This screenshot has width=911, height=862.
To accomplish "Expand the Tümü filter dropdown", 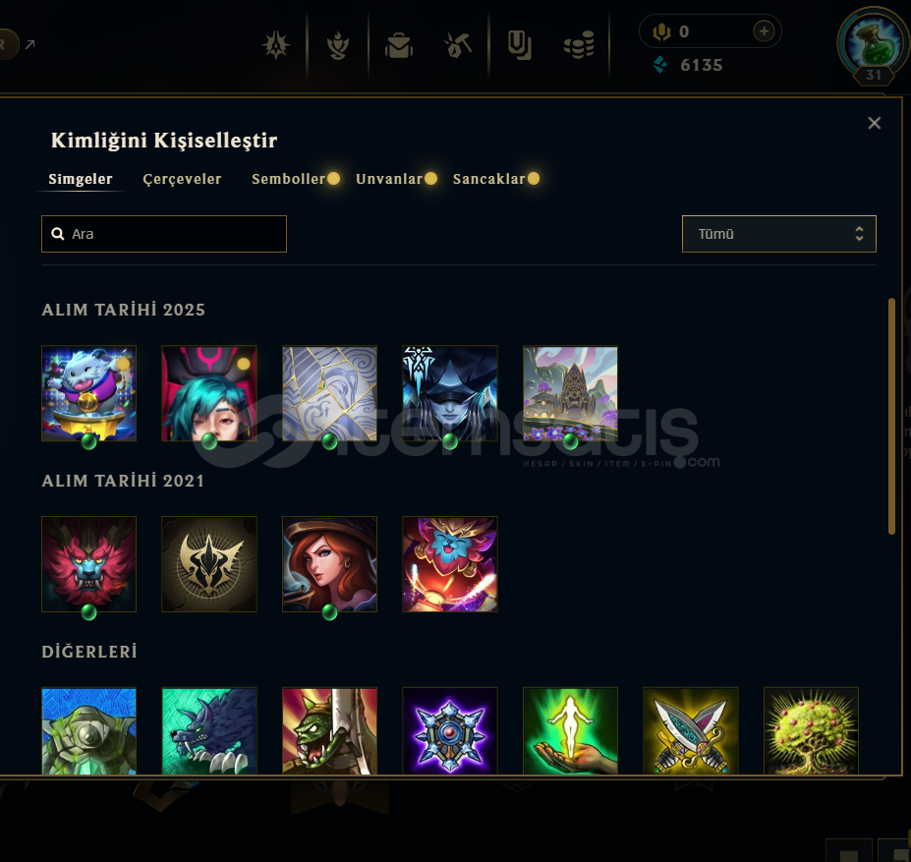I will (778, 234).
